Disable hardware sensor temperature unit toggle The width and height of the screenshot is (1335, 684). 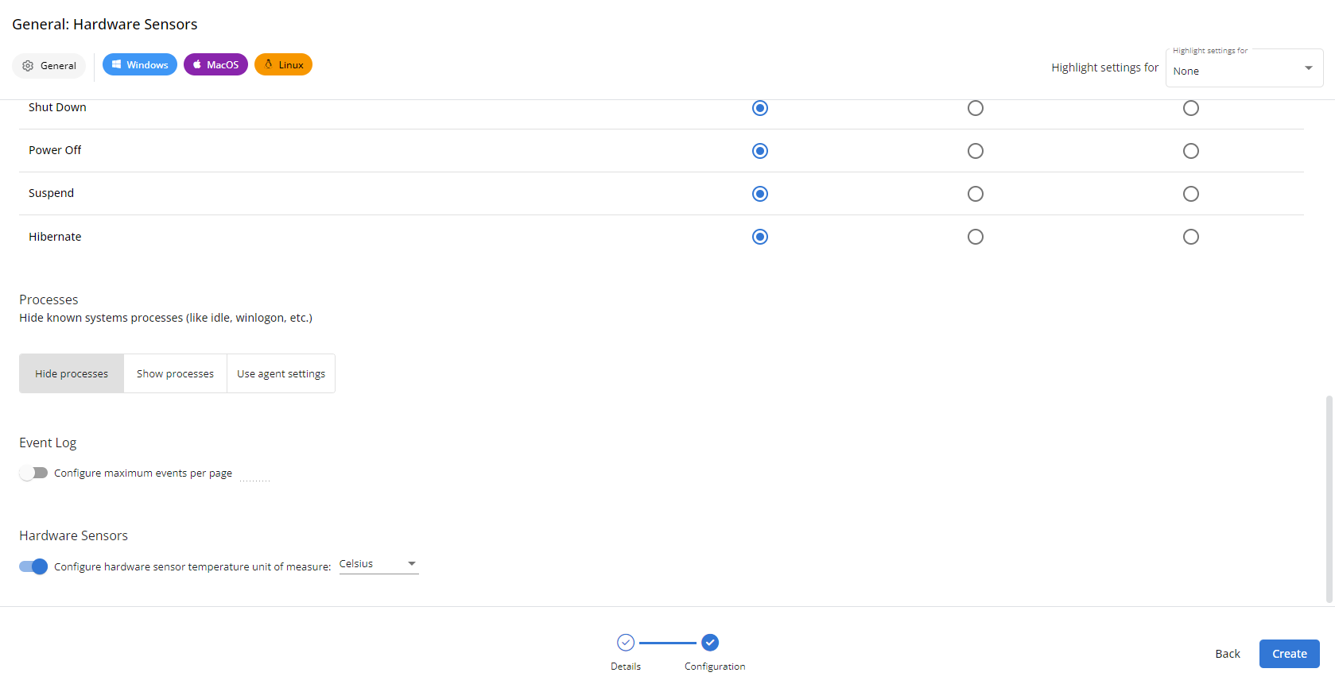point(33,566)
